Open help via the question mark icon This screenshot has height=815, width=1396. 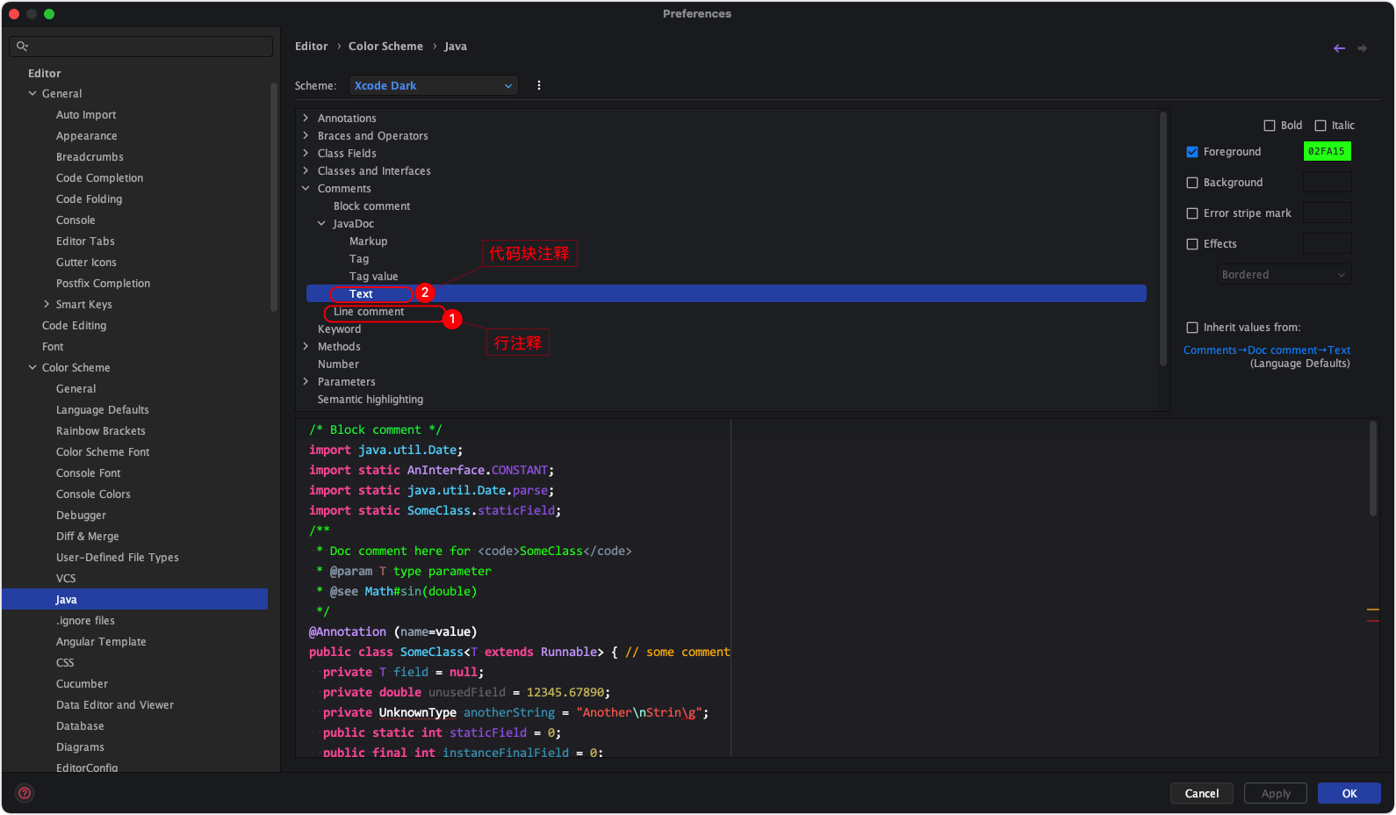coord(25,793)
